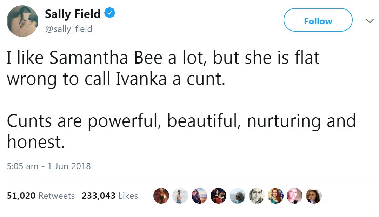
Task: Click the Follow button
Action: [x=318, y=21]
